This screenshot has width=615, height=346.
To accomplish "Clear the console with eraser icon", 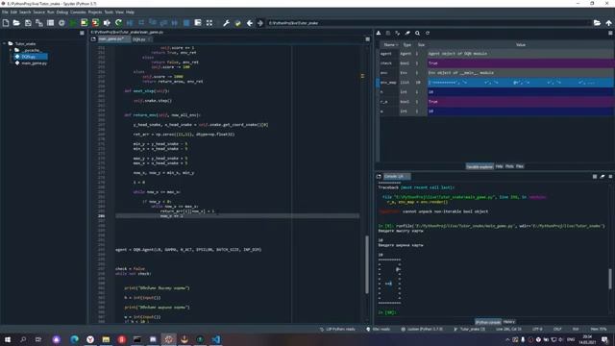I will pos(603,177).
